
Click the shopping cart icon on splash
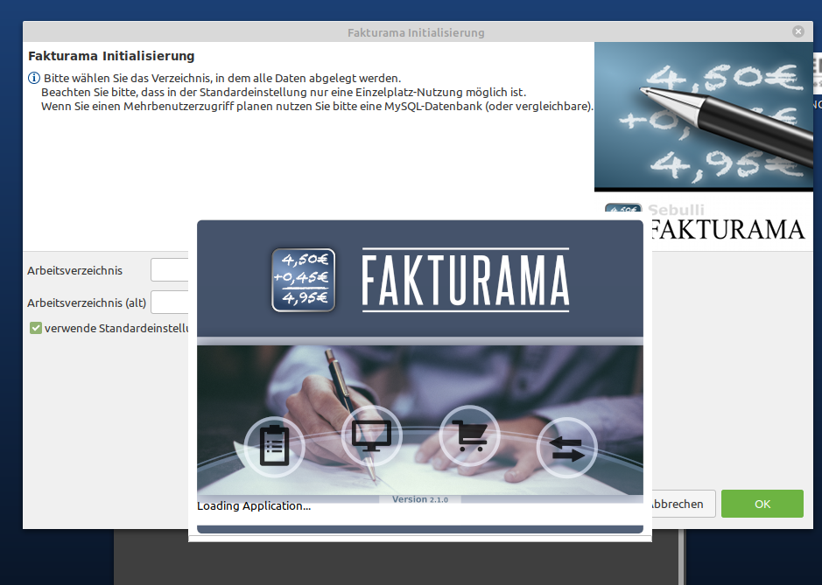coord(469,435)
